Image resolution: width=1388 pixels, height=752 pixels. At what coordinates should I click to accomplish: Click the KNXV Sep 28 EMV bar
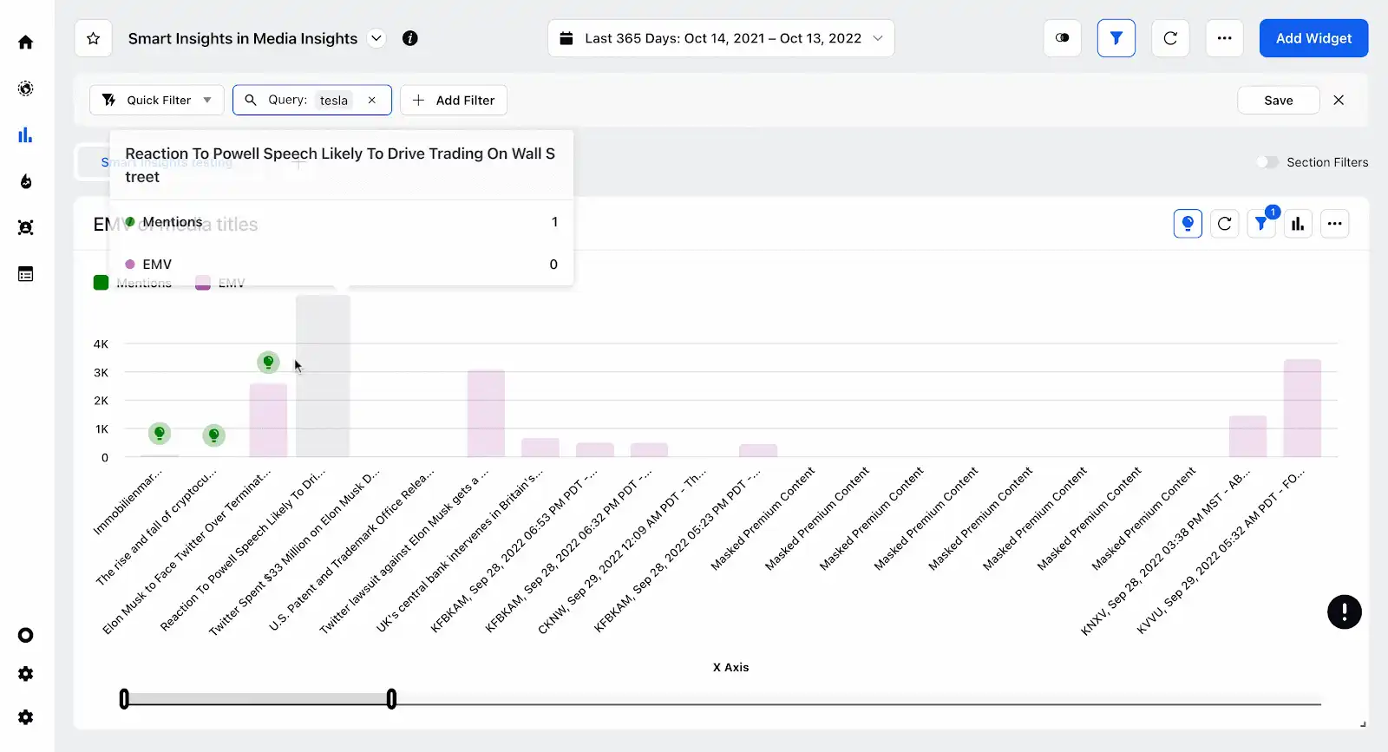click(1247, 436)
